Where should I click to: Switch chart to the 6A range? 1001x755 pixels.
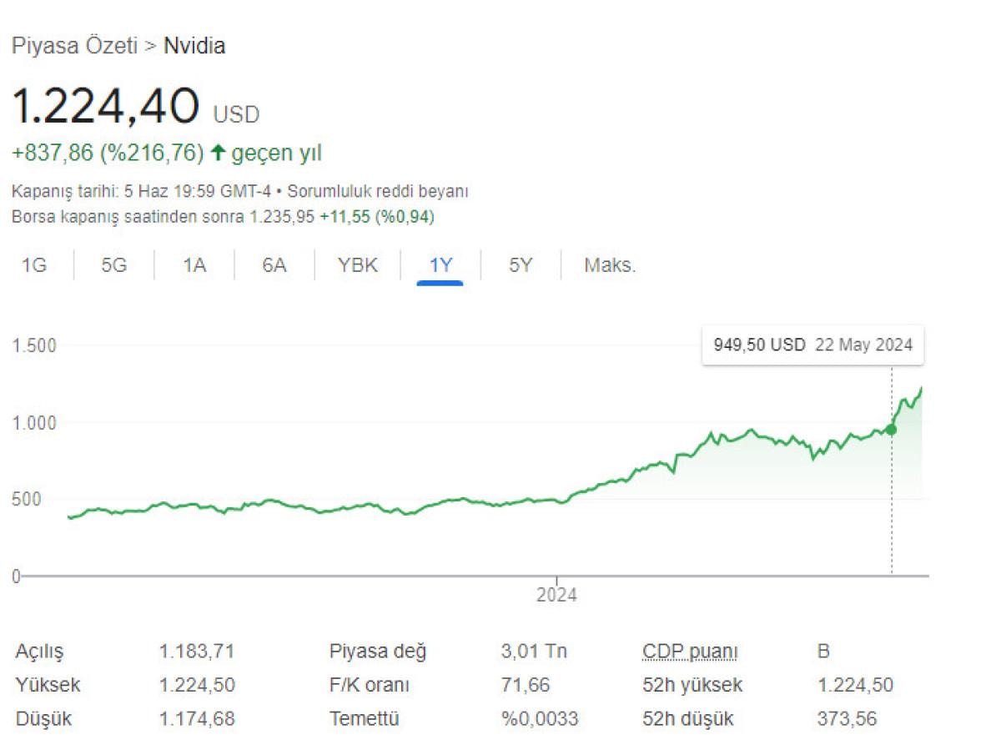(274, 266)
